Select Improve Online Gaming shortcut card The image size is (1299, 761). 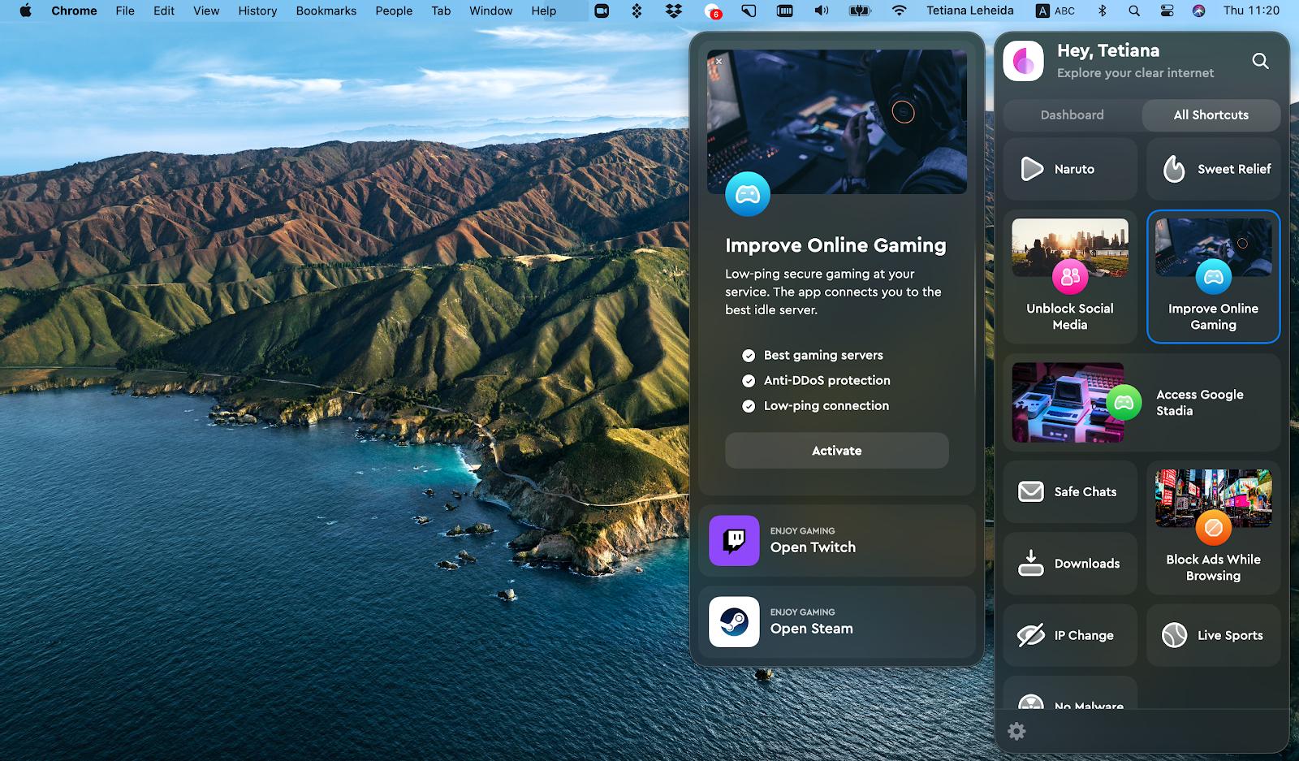(1213, 277)
